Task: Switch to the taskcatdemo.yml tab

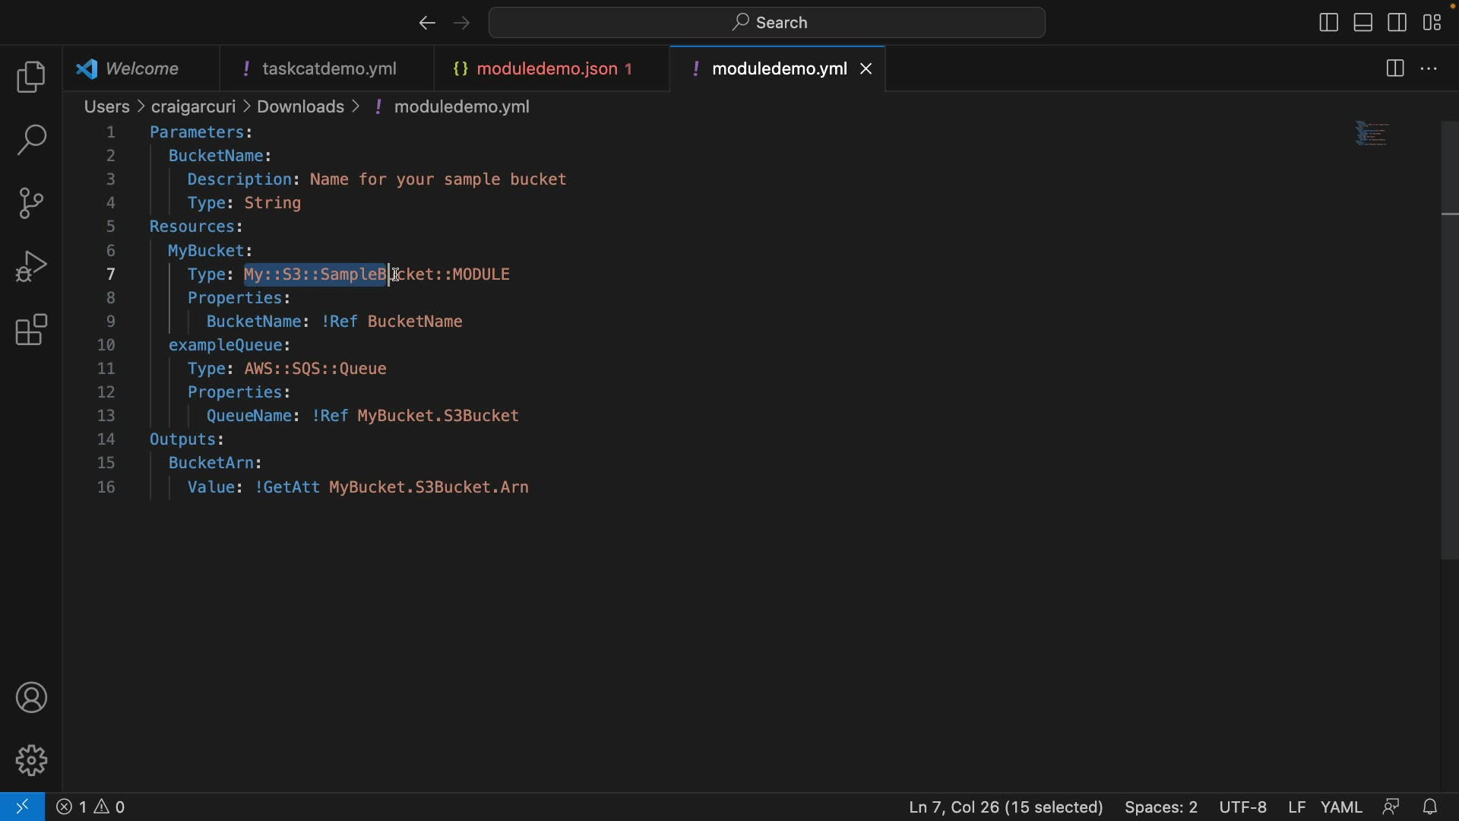Action: point(328,68)
